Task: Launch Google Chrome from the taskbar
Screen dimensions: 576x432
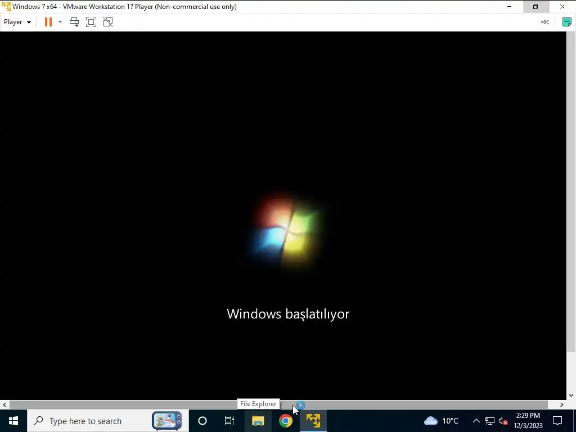Action: click(x=285, y=421)
